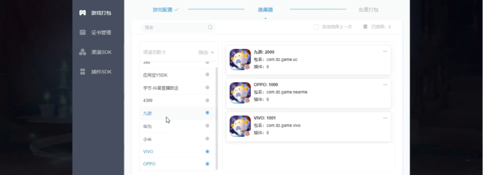
Task: Click the 九游 channel name in list
Action: [x=147, y=113]
